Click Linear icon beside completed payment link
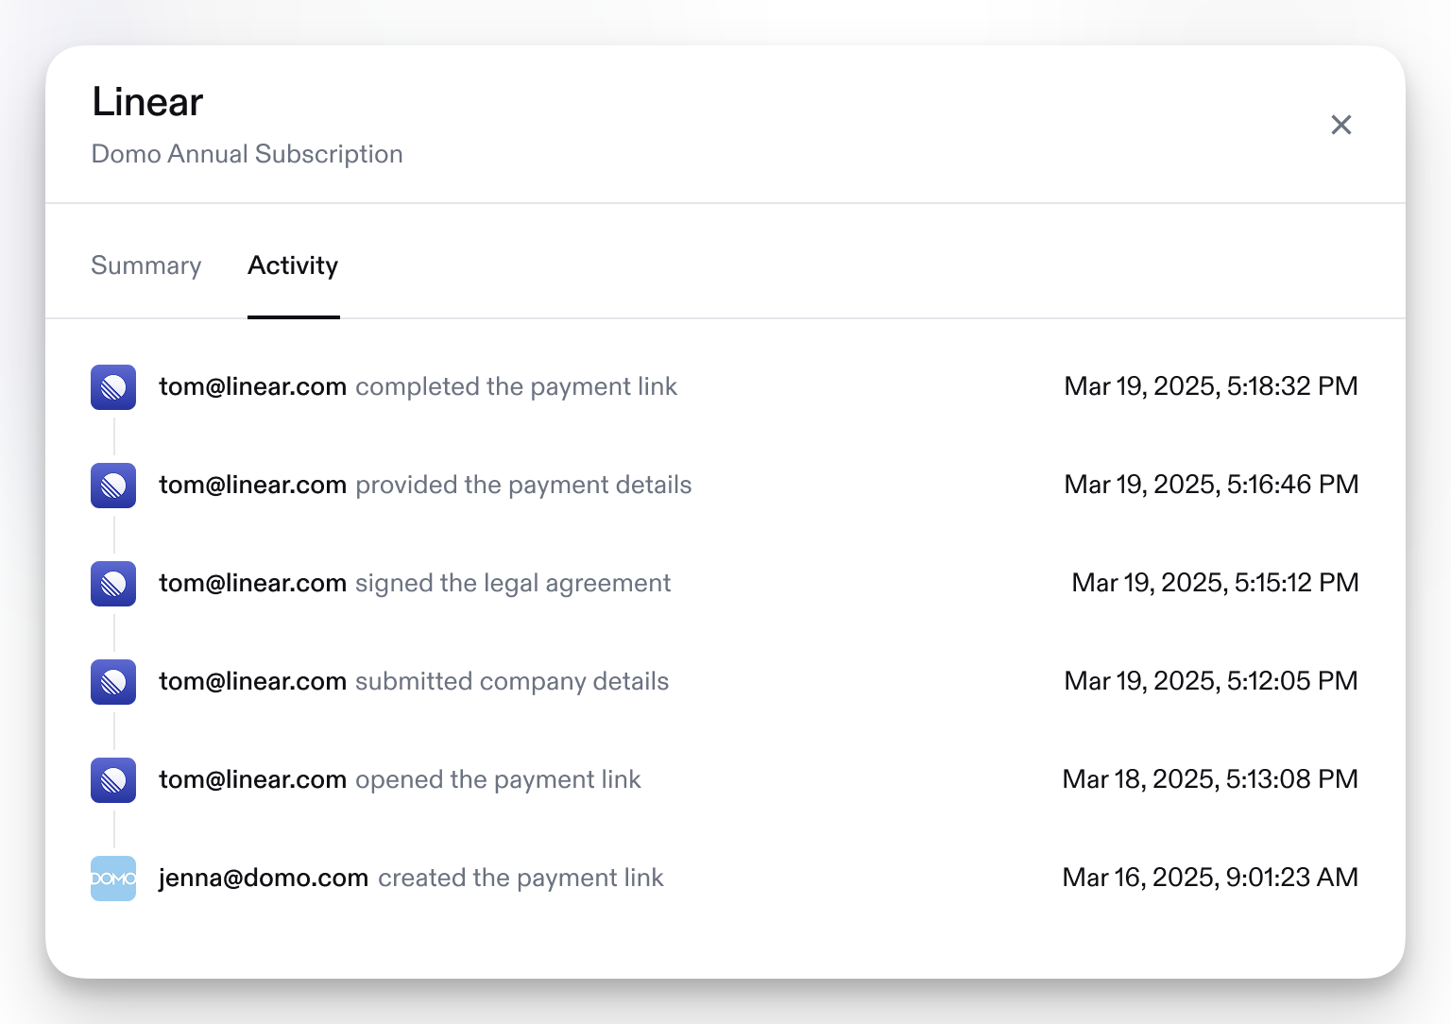This screenshot has height=1024, width=1451. coord(113,387)
